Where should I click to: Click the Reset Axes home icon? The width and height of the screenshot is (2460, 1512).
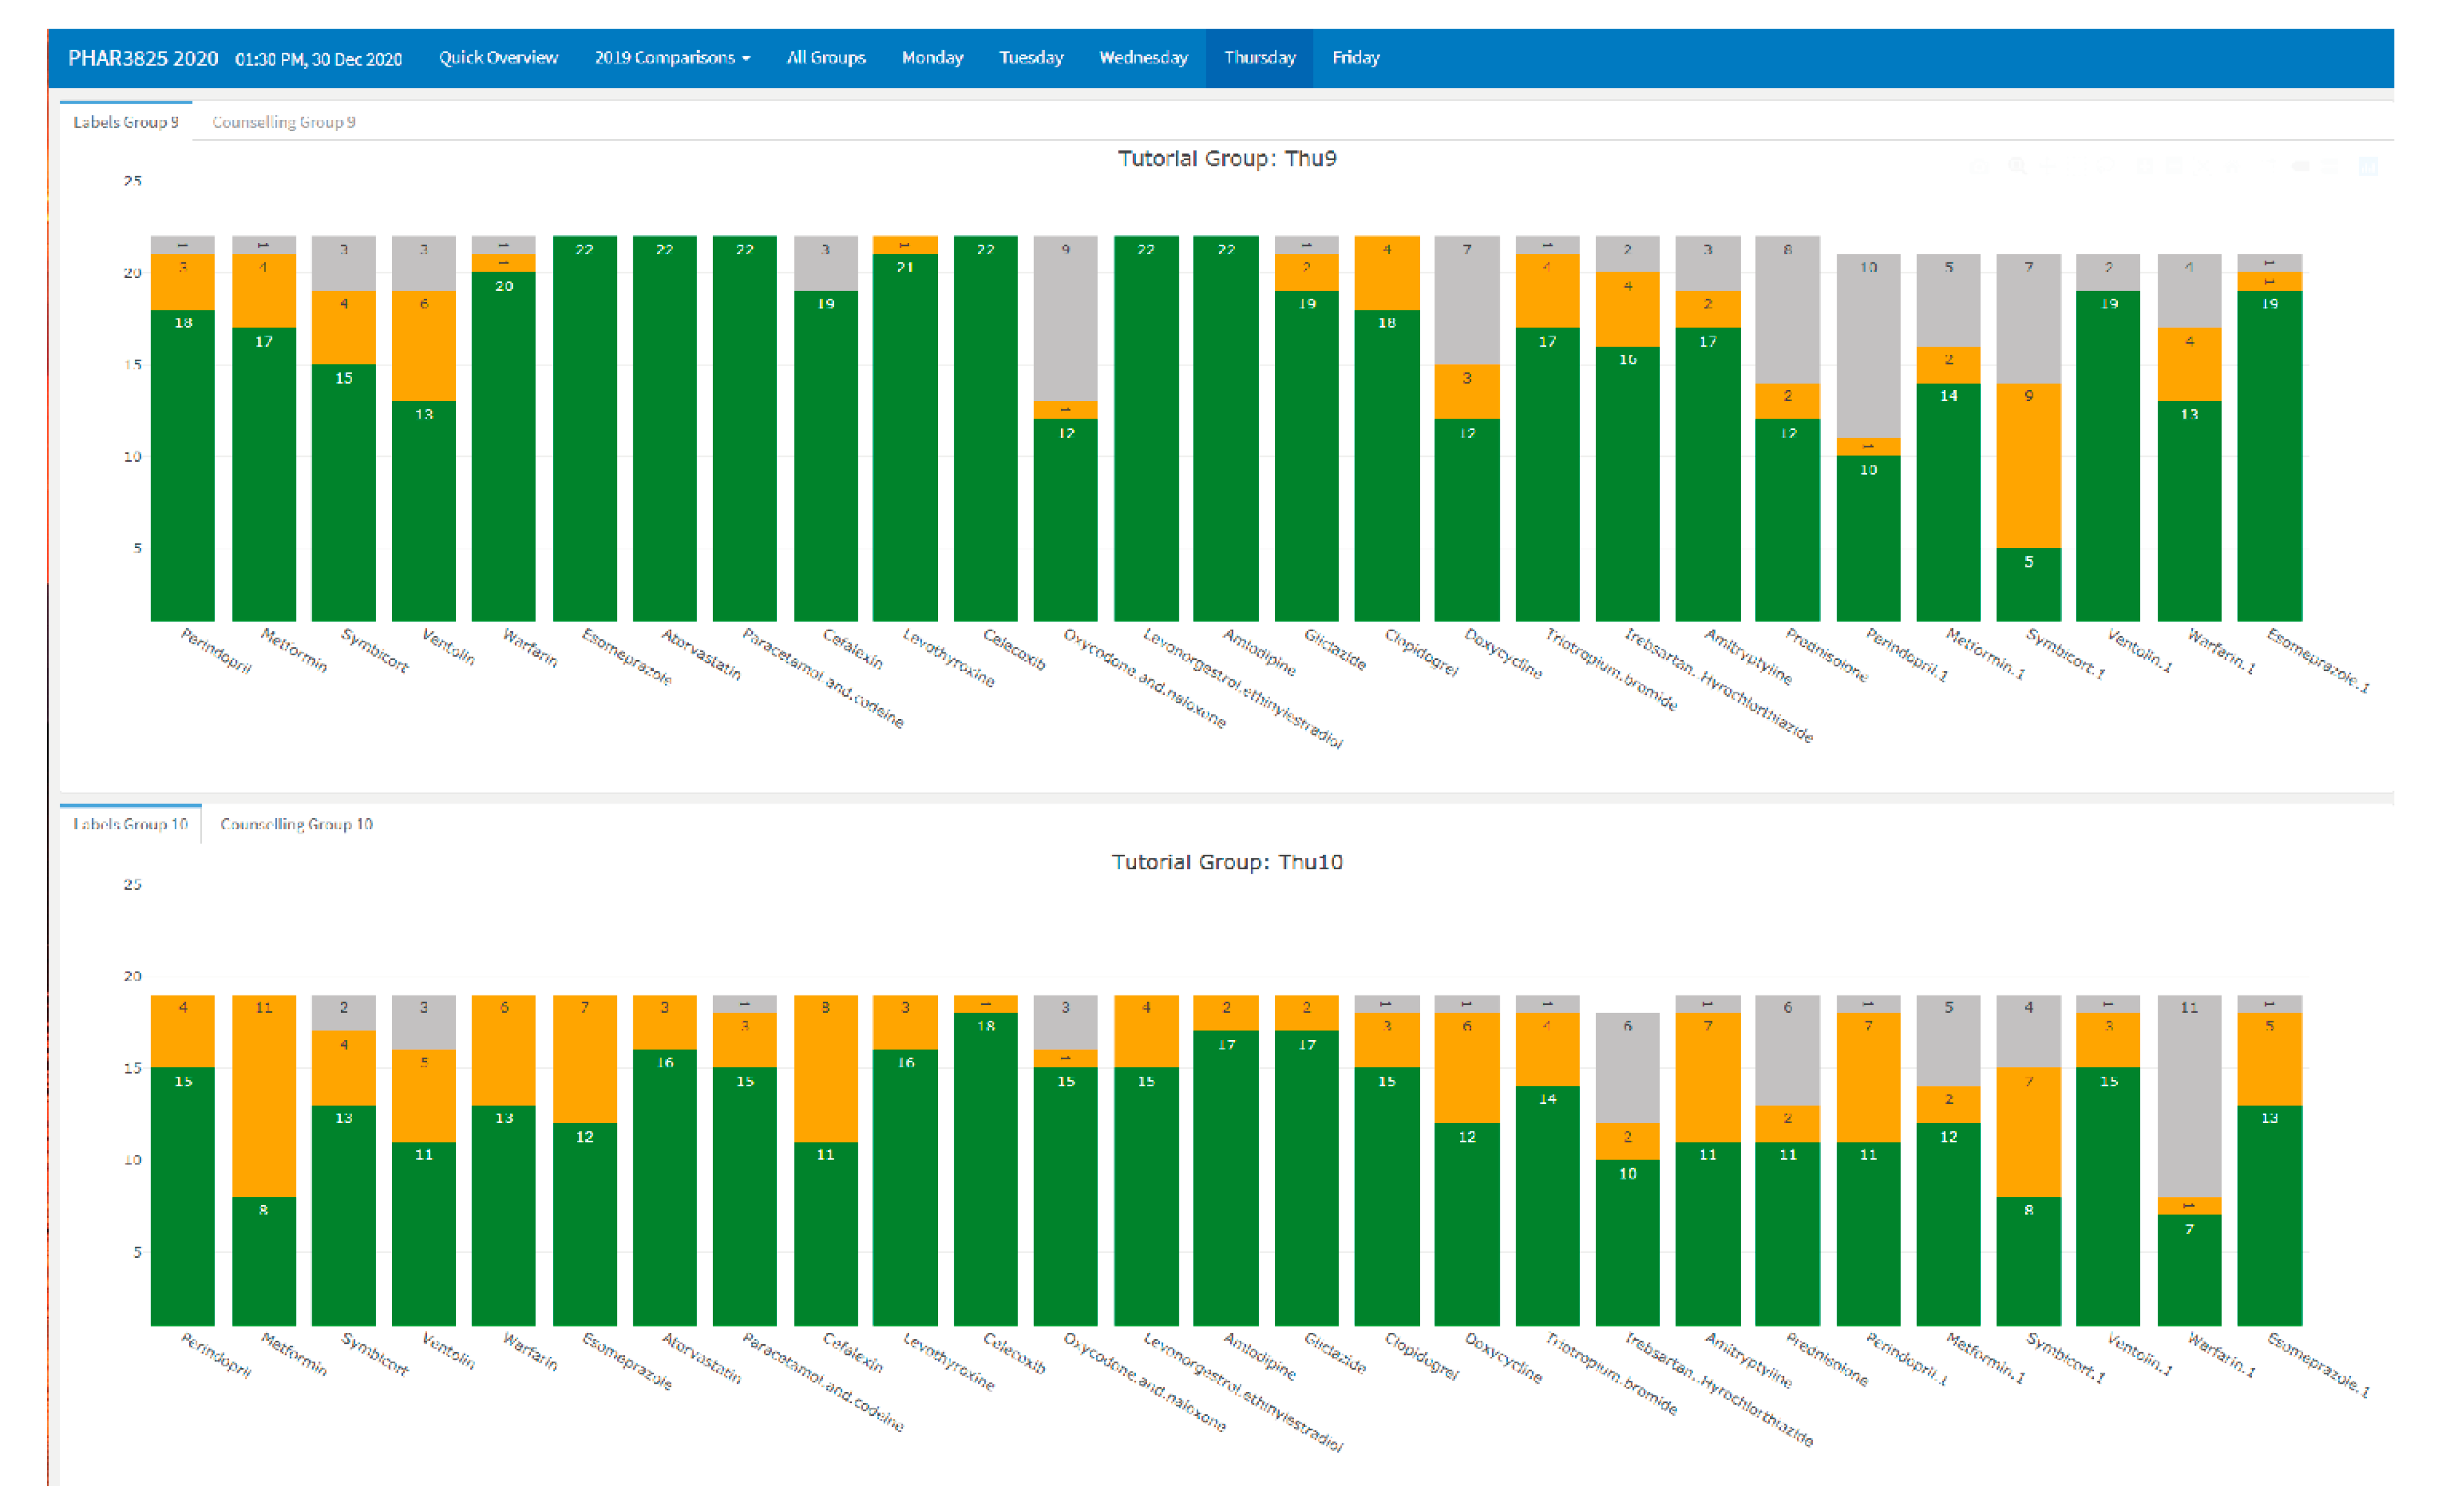2232,166
